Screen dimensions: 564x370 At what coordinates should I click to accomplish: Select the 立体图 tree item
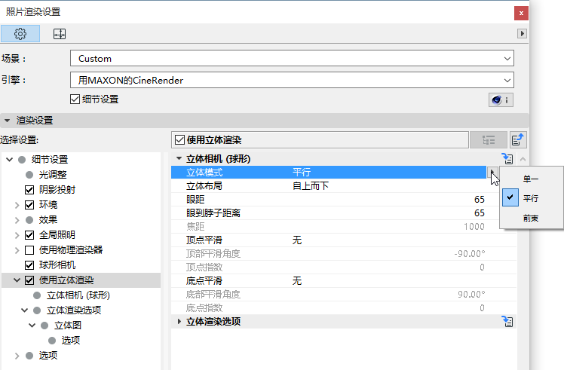(68, 325)
